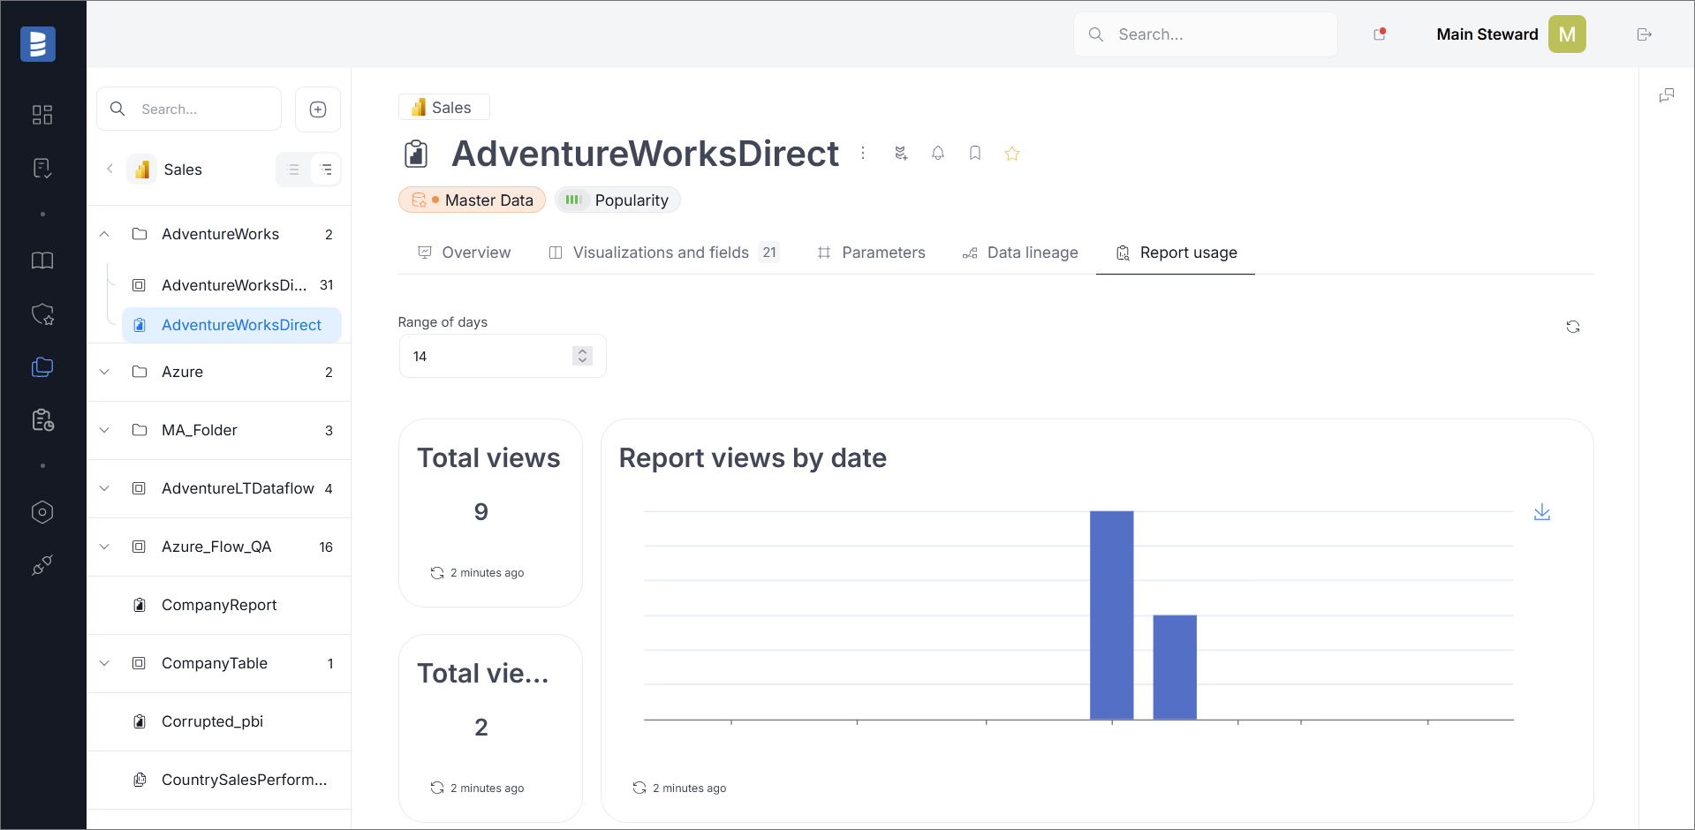Open the three-dot options menu beside the title
The height and width of the screenshot is (830, 1695).
[863, 153]
